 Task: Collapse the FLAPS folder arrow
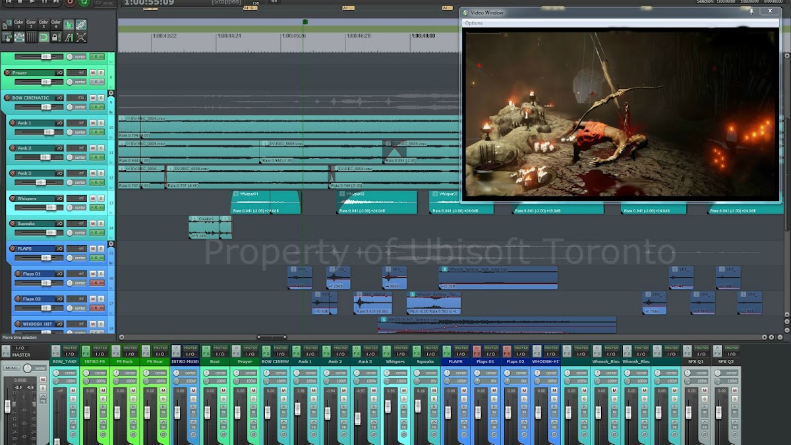click(111, 244)
